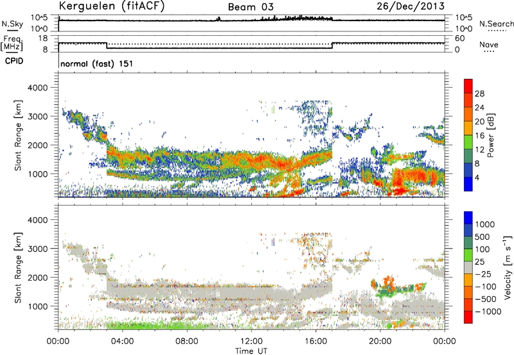Click the 'Velocity [m s-1]' color bar label
Screen dimensions: 514x355
[x=508, y=267]
